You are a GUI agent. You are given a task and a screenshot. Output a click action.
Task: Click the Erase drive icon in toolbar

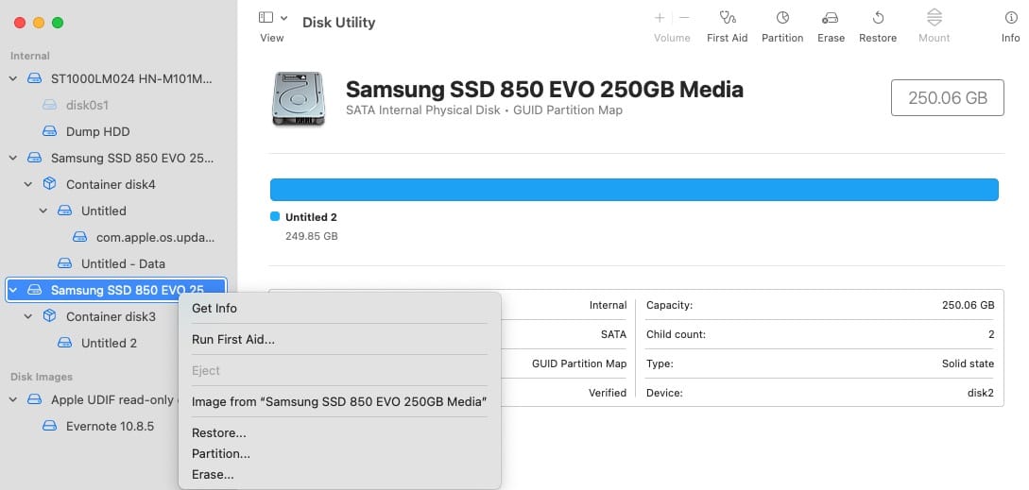831,18
